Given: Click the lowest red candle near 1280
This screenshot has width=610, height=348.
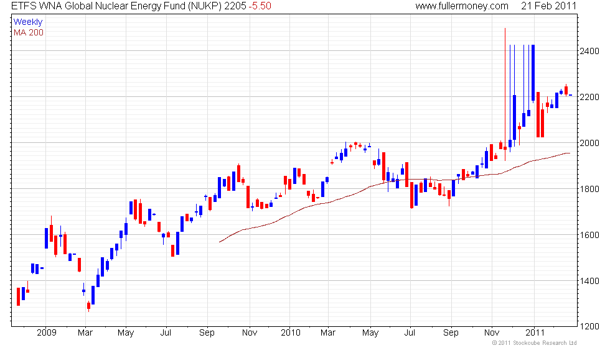Looking at the screenshot, I should [x=88, y=305].
